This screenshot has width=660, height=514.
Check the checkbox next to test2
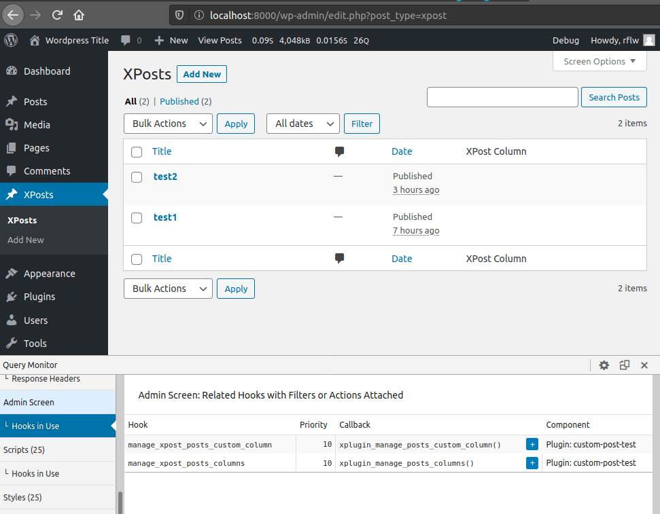pyautogui.click(x=136, y=177)
